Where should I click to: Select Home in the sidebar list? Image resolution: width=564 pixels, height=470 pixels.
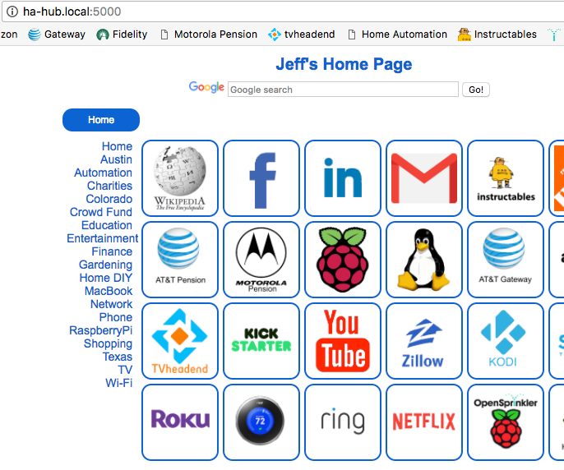(x=117, y=146)
